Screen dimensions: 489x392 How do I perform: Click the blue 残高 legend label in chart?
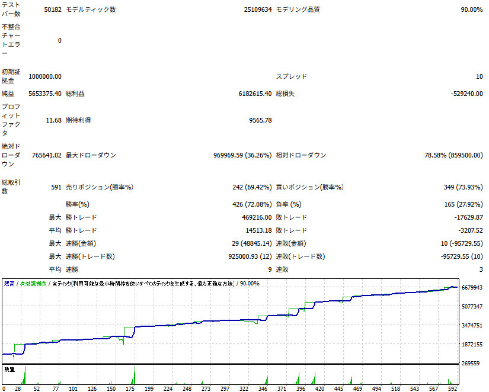pos(9,284)
